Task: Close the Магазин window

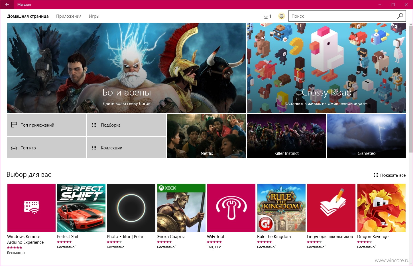Action: (406, 5)
